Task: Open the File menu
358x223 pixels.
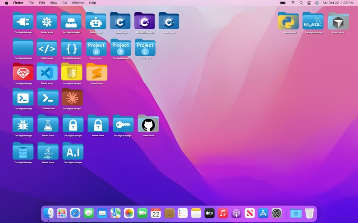Action: [x=31, y=3]
